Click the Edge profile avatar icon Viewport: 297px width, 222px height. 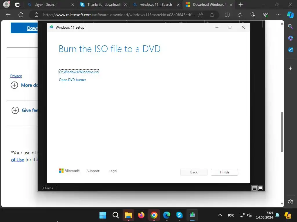tap(6, 5)
